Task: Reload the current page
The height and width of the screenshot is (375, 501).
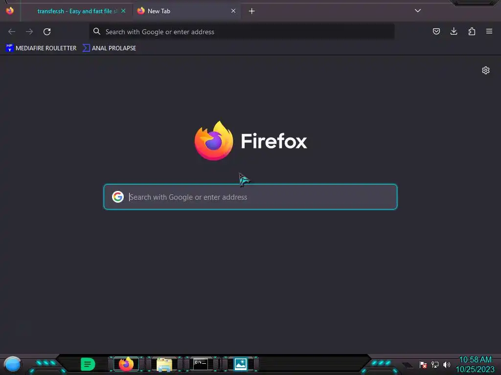Action: 47,32
